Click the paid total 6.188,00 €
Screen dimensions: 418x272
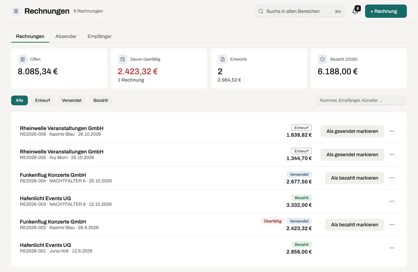[338, 71]
